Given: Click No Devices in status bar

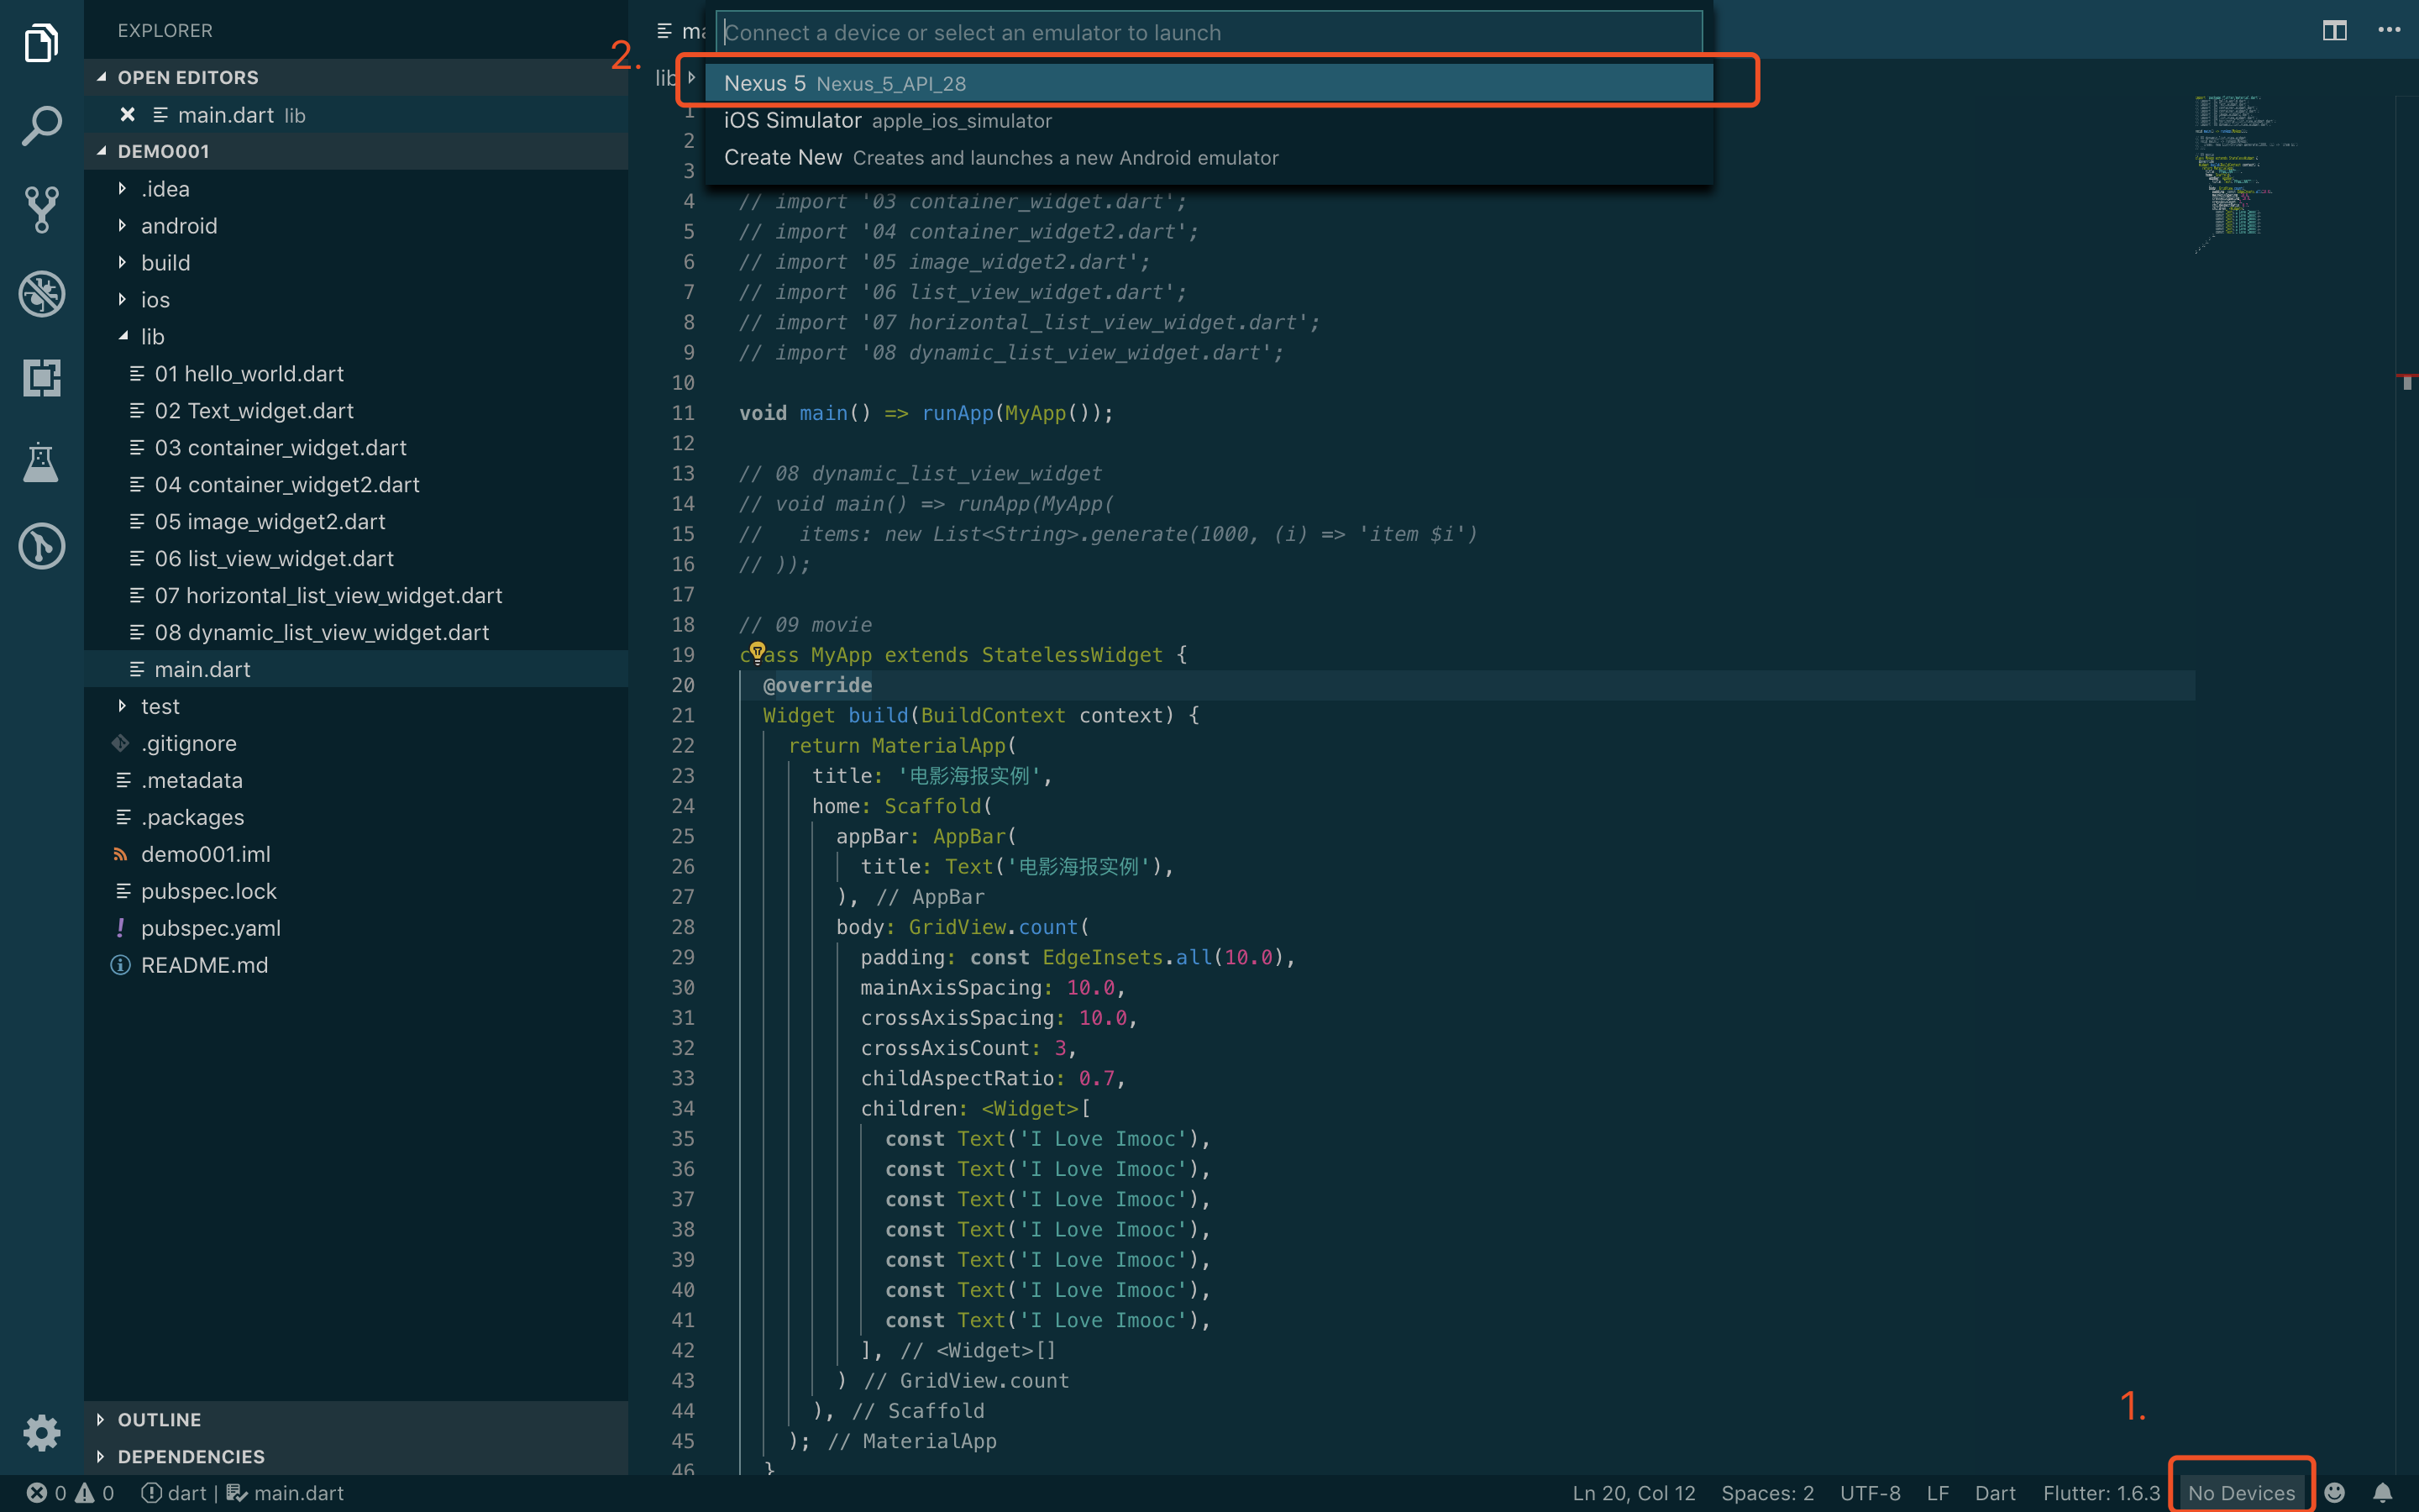Looking at the screenshot, I should [x=2240, y=1493].
